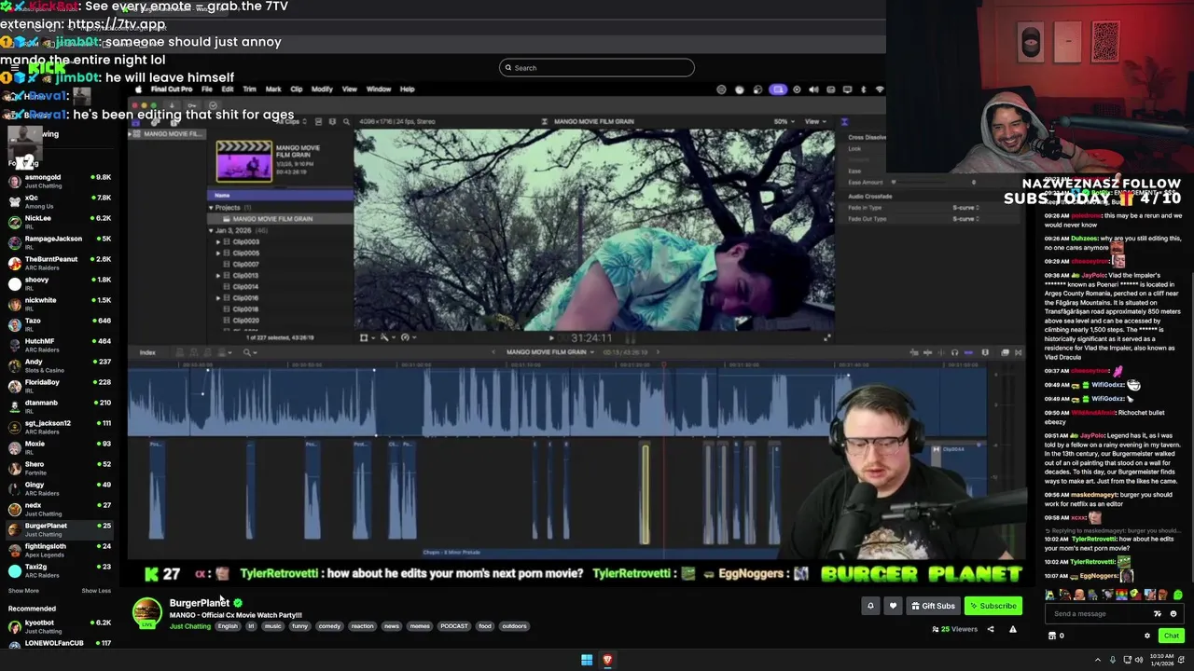
Task: Click the shoovy avatar in sidebar
Action: pos(15,283)
